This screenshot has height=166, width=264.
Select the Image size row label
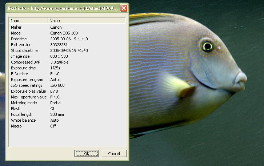coord(20,56)
